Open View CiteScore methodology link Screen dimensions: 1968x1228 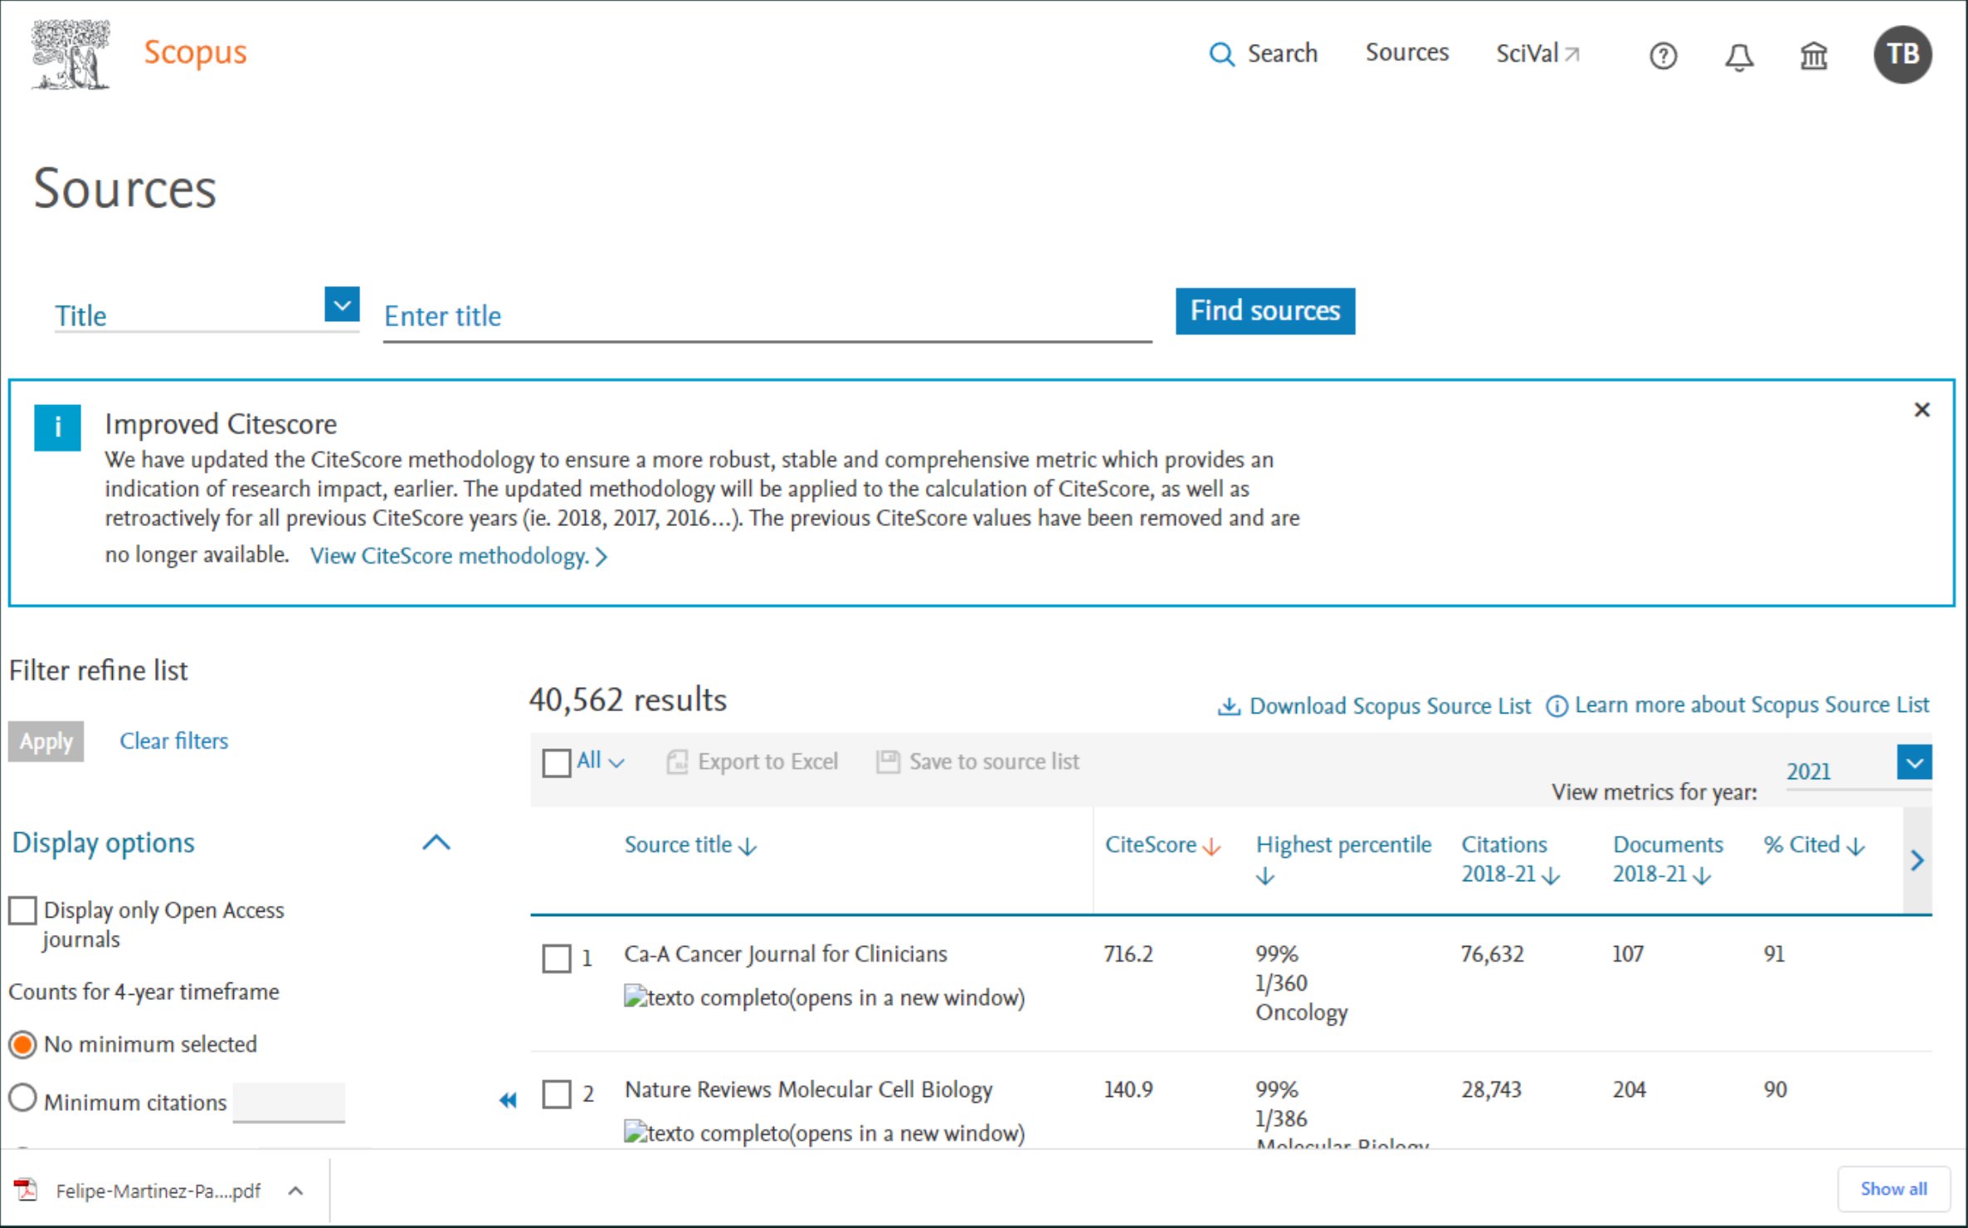click(x=459, y=556)
